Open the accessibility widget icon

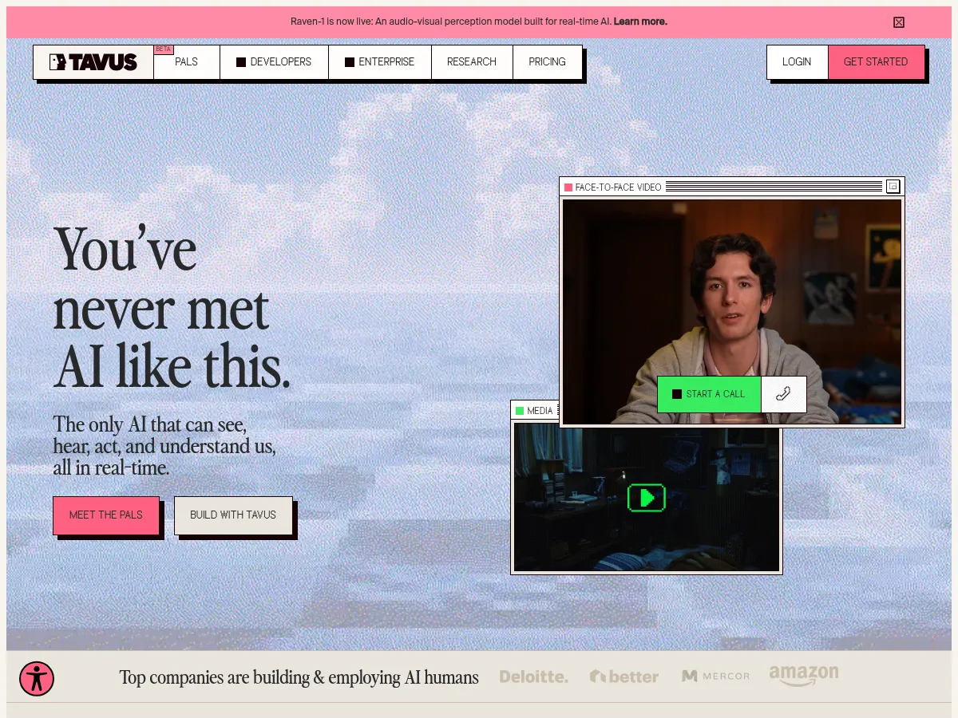pos(37,679)
